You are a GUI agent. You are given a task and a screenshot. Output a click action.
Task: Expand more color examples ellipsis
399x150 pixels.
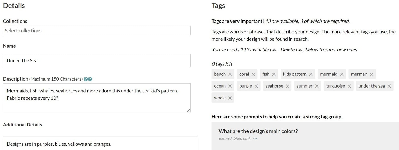pos(255,138)
